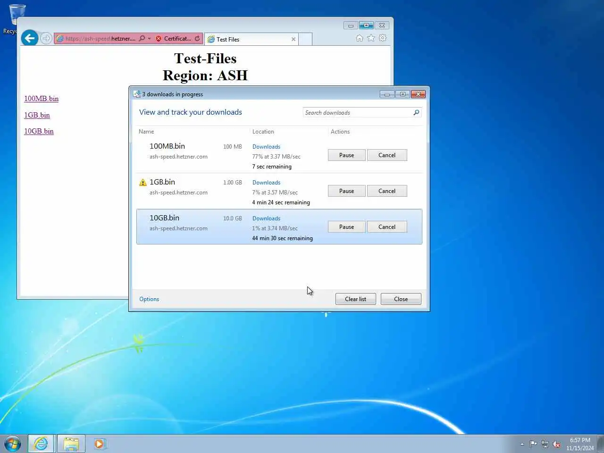The image size is (604, 453).
Task: Pause the 10GB.bin download
Action: point(346,227)
